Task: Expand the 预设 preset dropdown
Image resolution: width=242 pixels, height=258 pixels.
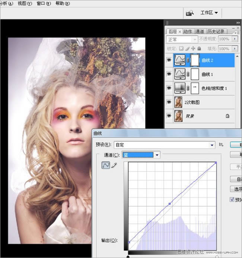Action: [212, 145]
